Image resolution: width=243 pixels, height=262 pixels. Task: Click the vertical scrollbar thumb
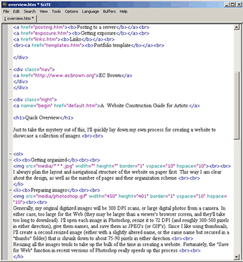(x=236, y=105)
